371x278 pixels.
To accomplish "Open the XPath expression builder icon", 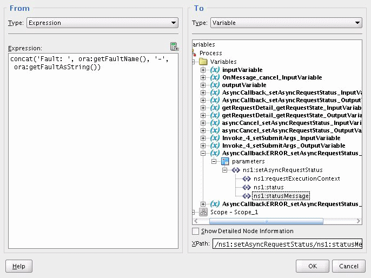I will 174,47.
